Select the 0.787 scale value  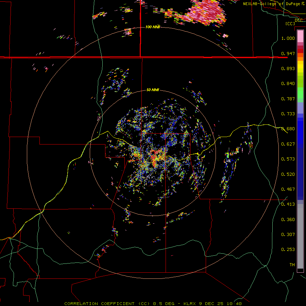click(x=288, y=99)
